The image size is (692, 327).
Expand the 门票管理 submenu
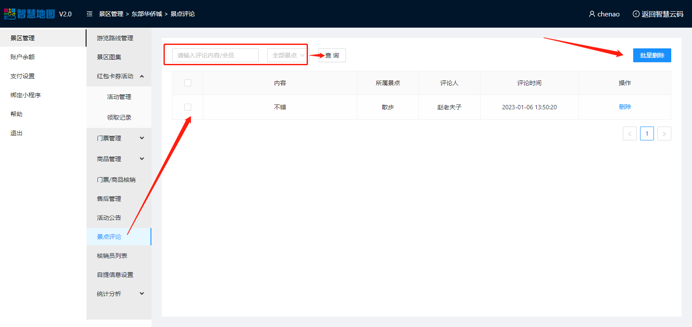pos(142,138)
